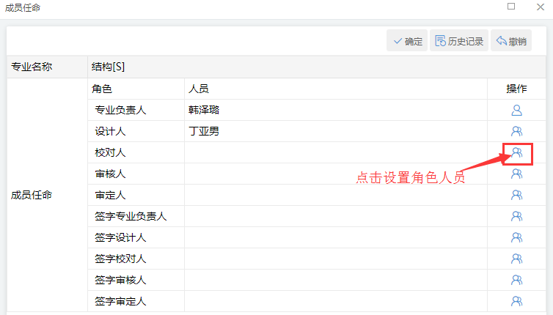Click the 操作 column header
Screen dimensions: 553x315
[516, 89]
